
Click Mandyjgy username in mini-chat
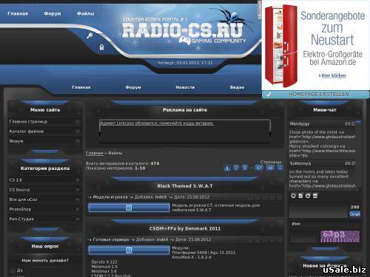tap(300, 124)
